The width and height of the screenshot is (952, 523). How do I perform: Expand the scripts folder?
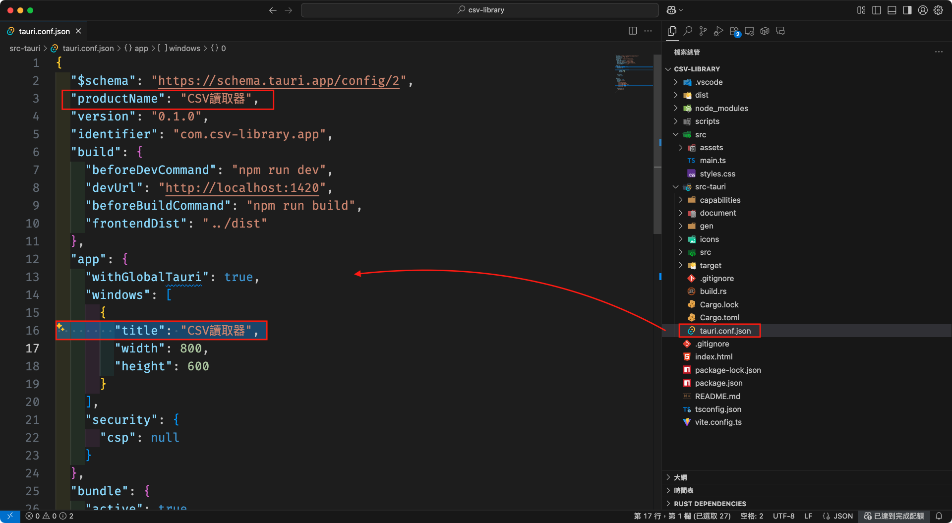(707, 121)
